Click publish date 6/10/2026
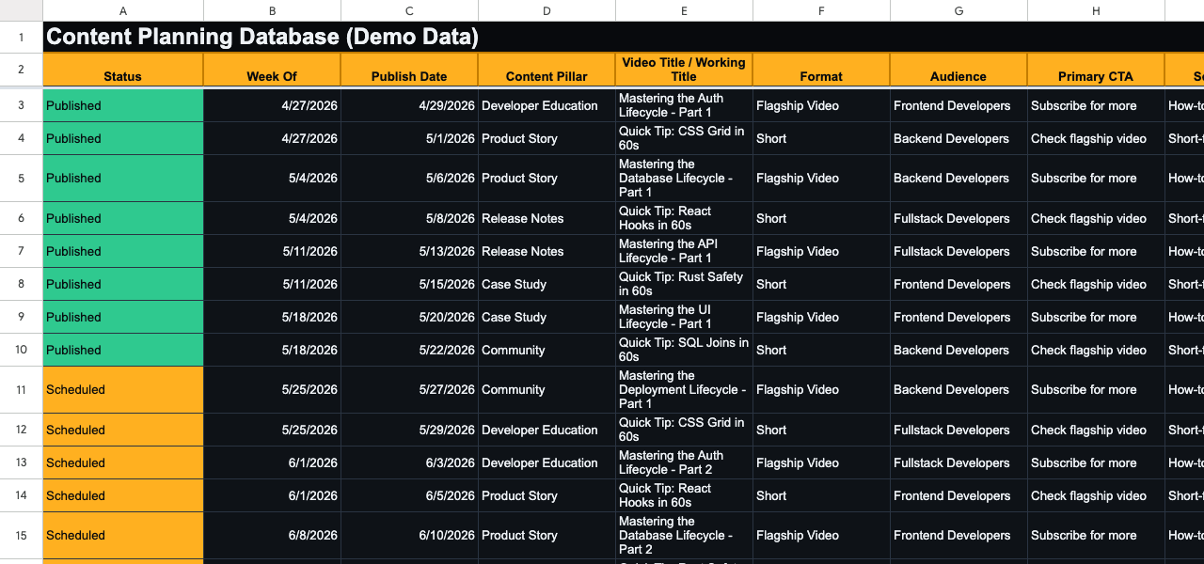 (x=409, y=535)
